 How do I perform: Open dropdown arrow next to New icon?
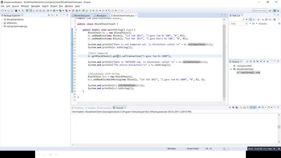(5, 11)
